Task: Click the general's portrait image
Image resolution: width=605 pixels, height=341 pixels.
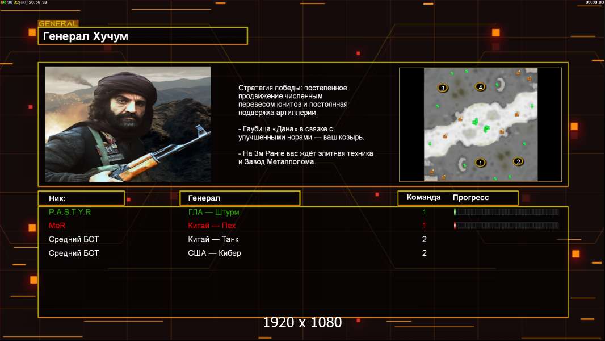Action: [x=128, y=124]
